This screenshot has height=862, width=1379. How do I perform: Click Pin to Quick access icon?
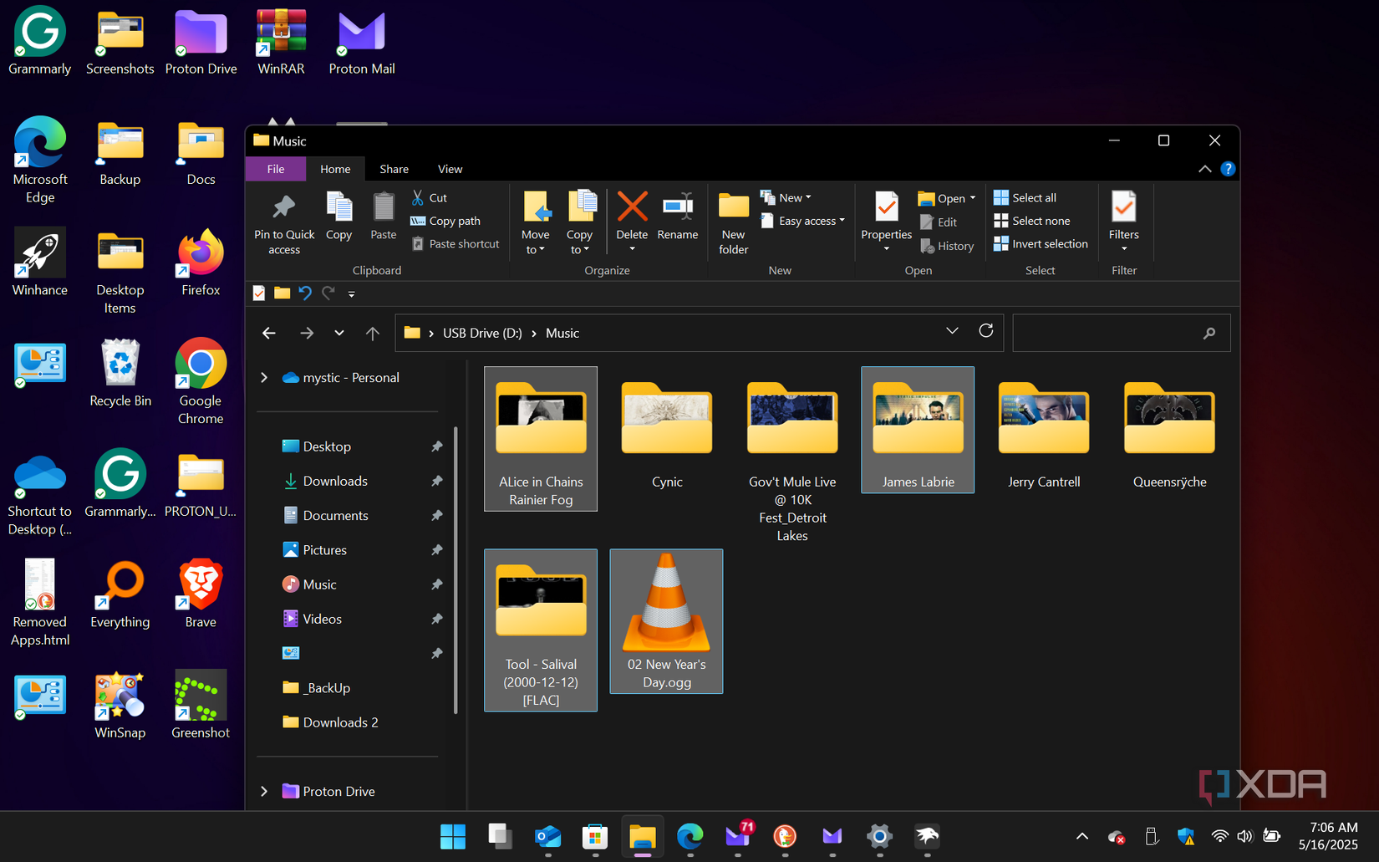coord(284,207)
